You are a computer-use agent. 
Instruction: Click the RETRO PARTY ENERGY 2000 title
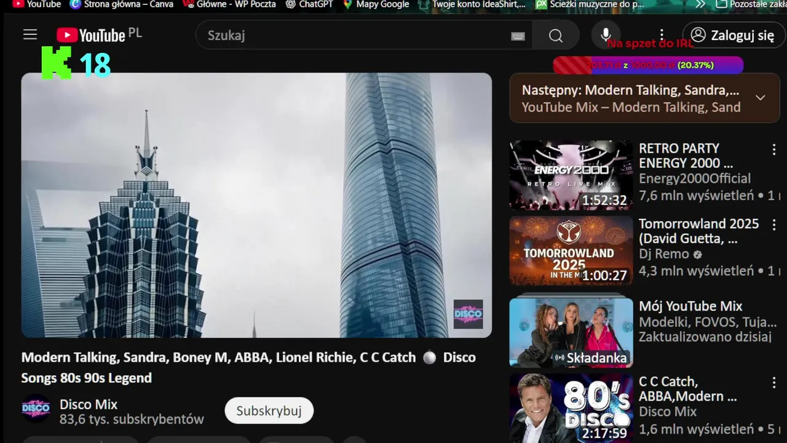686,156
